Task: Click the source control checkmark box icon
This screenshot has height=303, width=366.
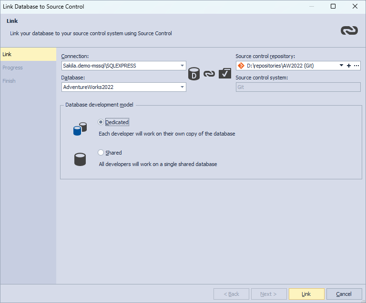Action: click(x=225, y=73)
